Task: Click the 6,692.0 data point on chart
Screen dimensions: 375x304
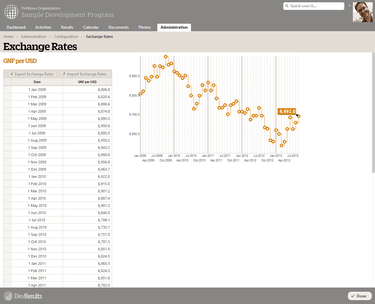Action: 298,116
